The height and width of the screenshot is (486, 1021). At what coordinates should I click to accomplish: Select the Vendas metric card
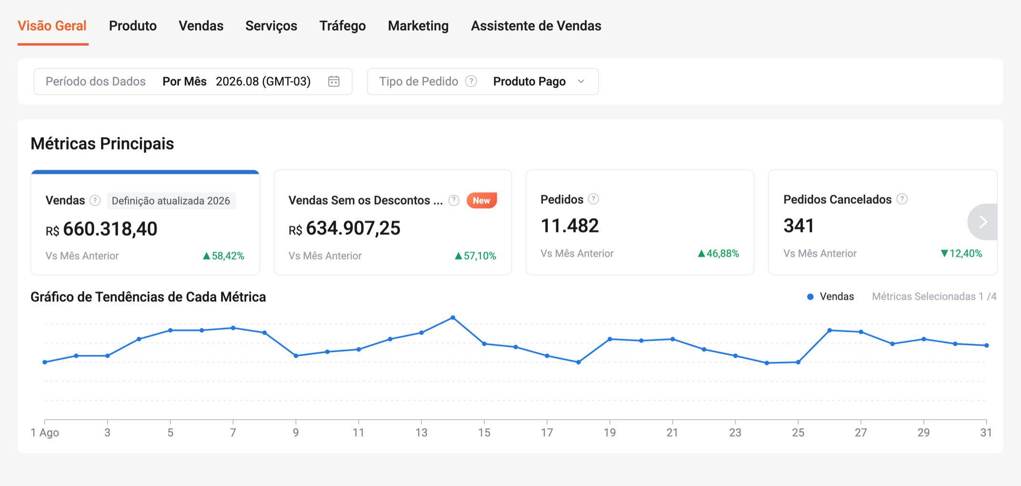tap(145, 223)
